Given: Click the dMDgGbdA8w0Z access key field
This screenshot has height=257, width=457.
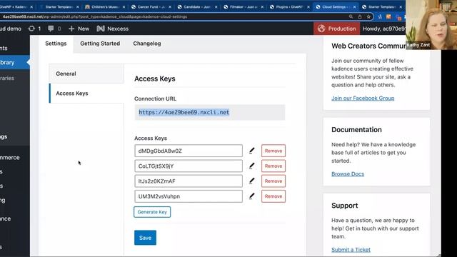Looking at the screenshot, I should (x=189, y=151).
